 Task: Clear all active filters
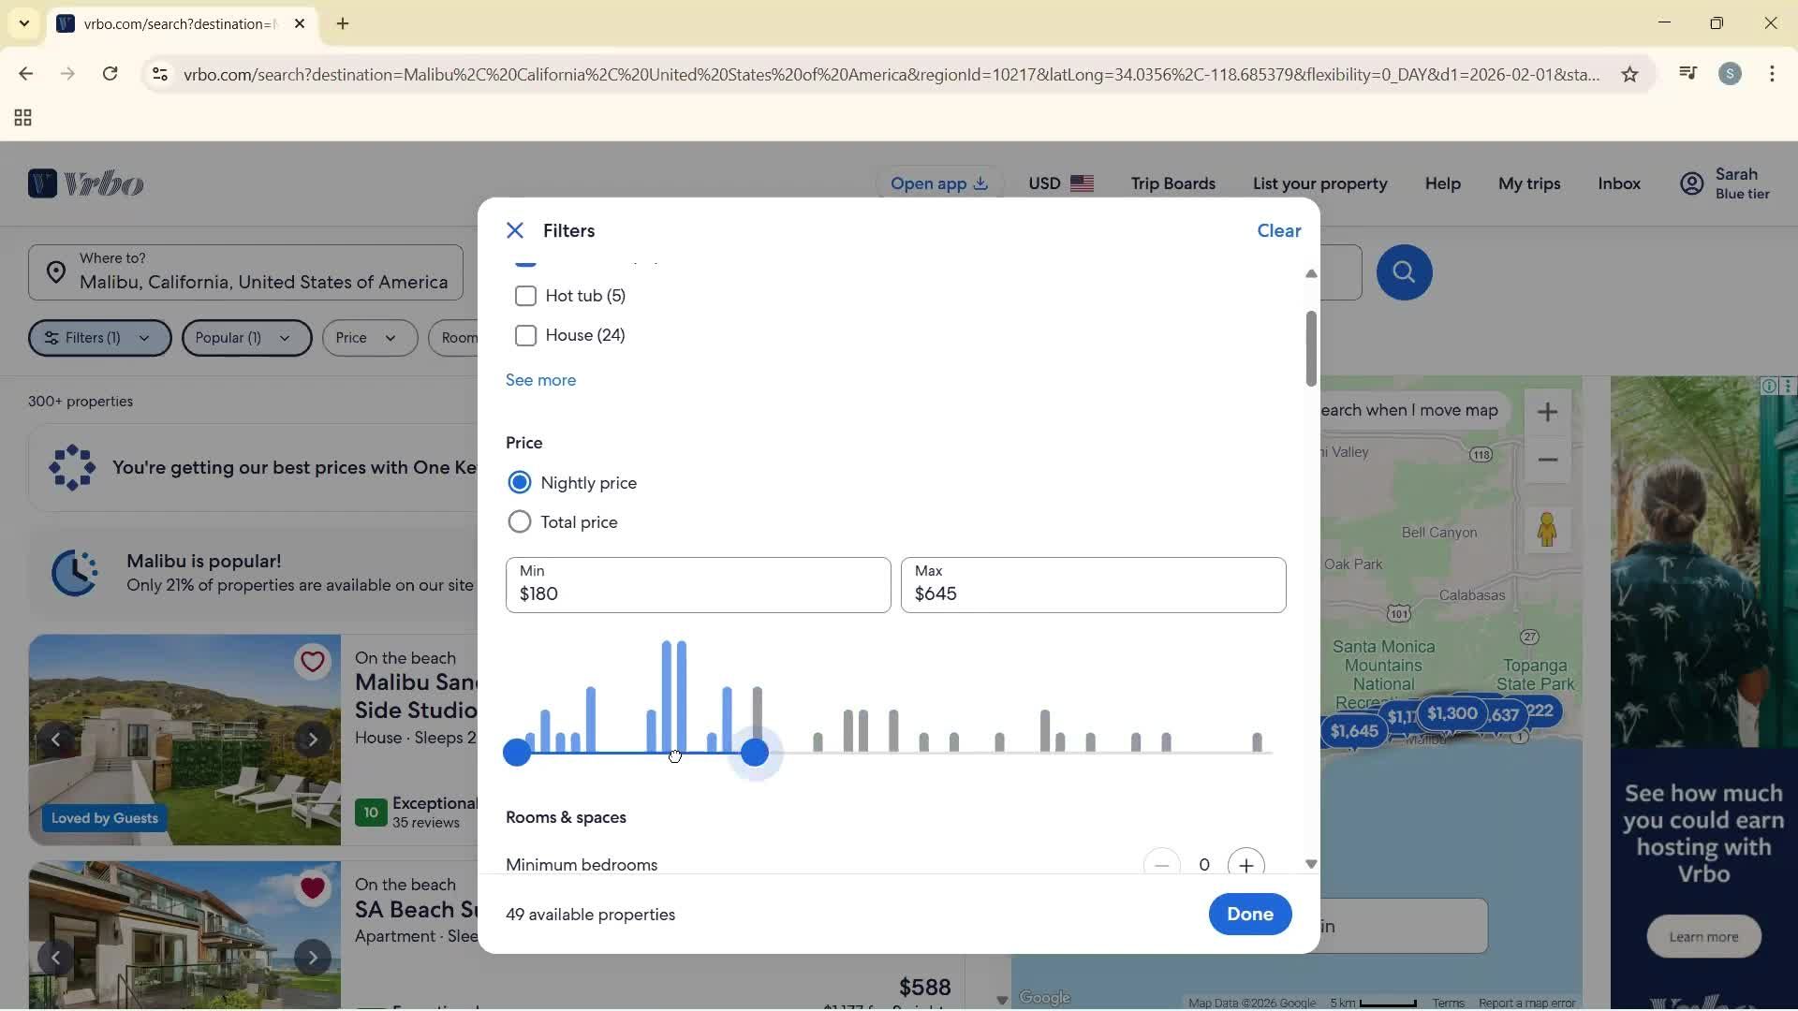pyautogui.click(x=1278, y=230)
